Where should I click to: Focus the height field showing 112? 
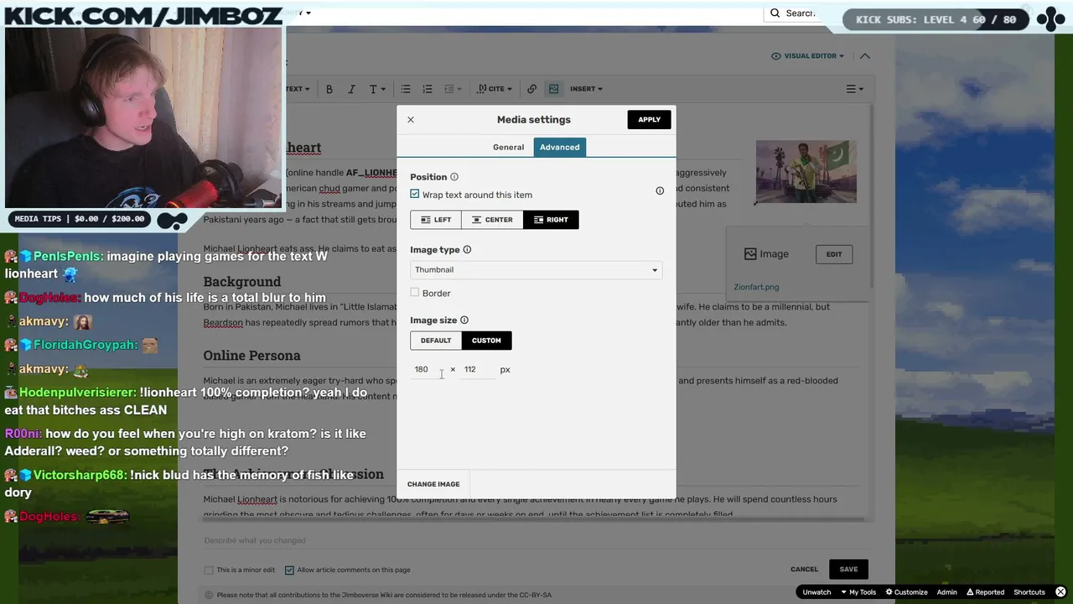tap(476, 369)
